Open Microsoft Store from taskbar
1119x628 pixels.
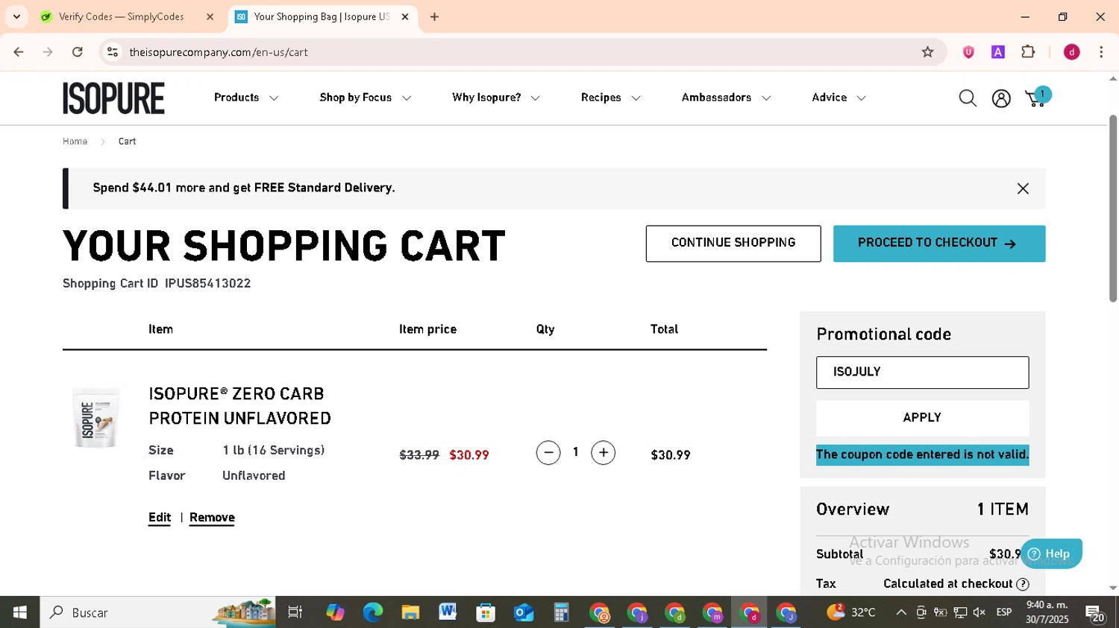point(486,612)
